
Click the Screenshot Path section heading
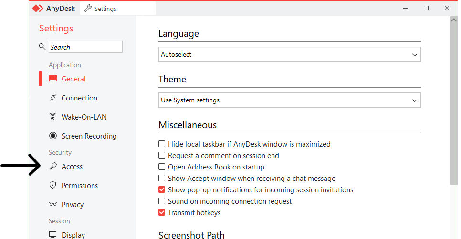click(x=191, y=235)
